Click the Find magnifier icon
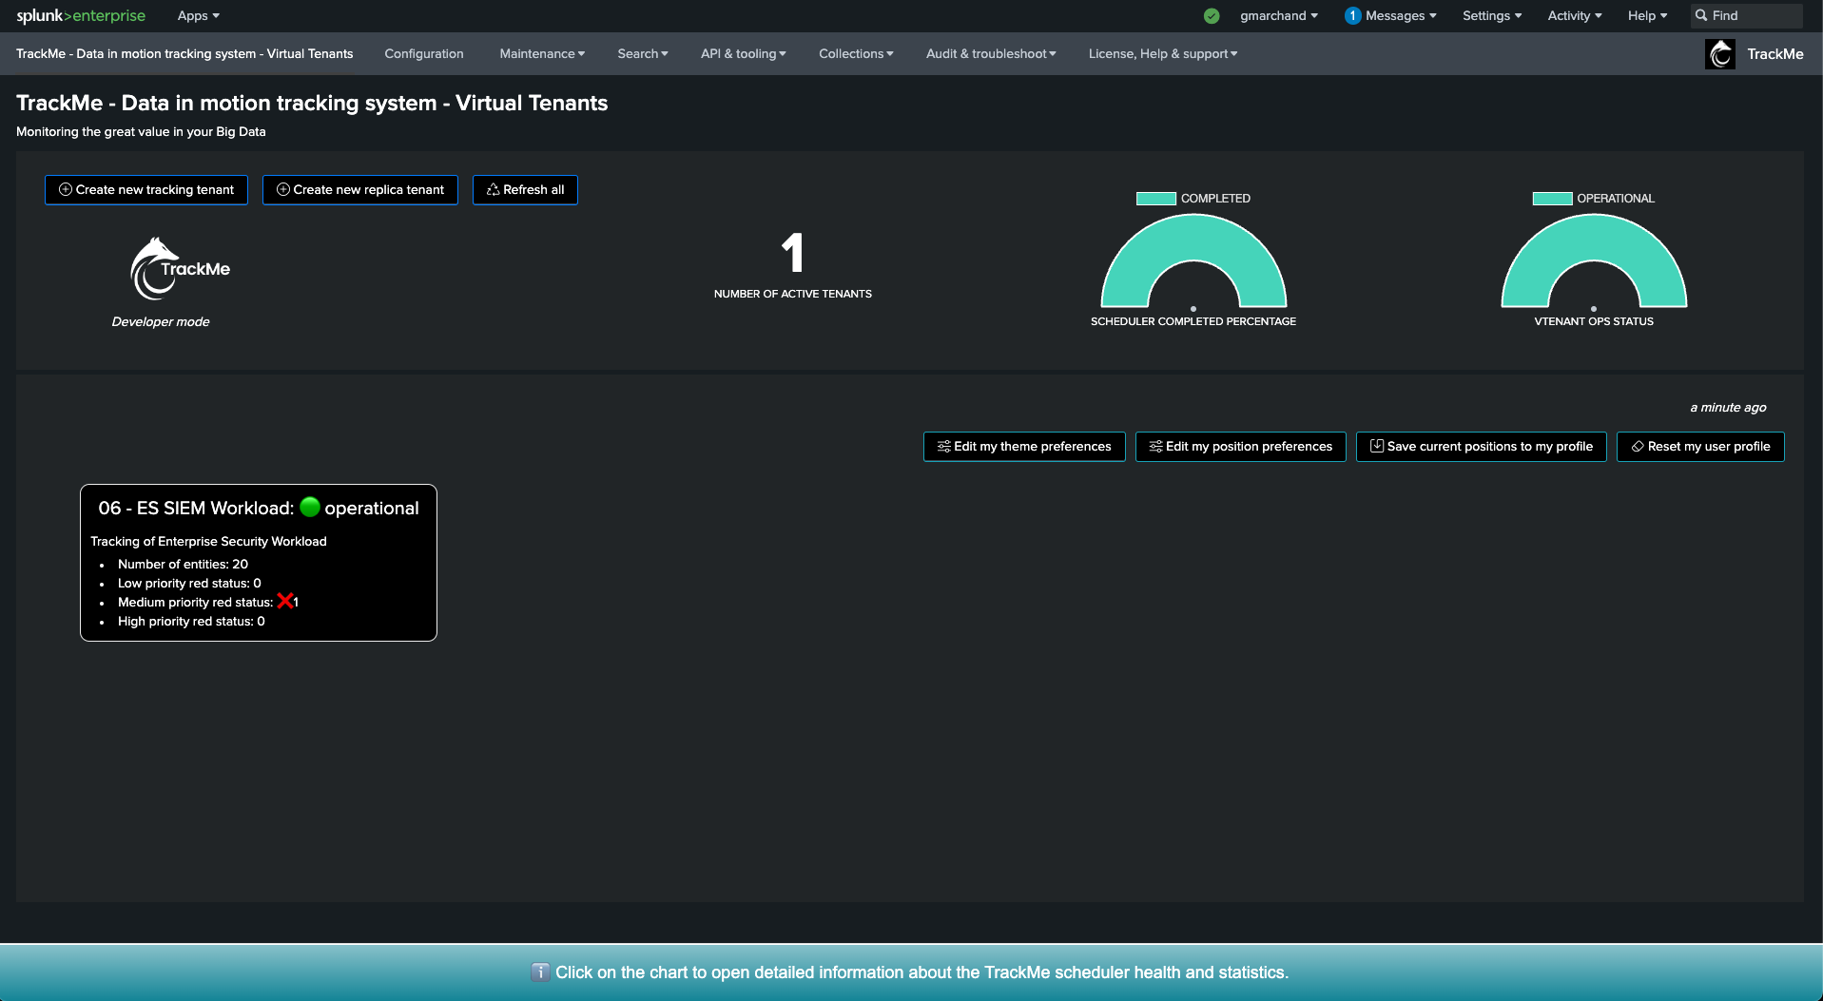Viewport: 1823px width, 1001px height. pyautogui.click(x=1701, y=15)
